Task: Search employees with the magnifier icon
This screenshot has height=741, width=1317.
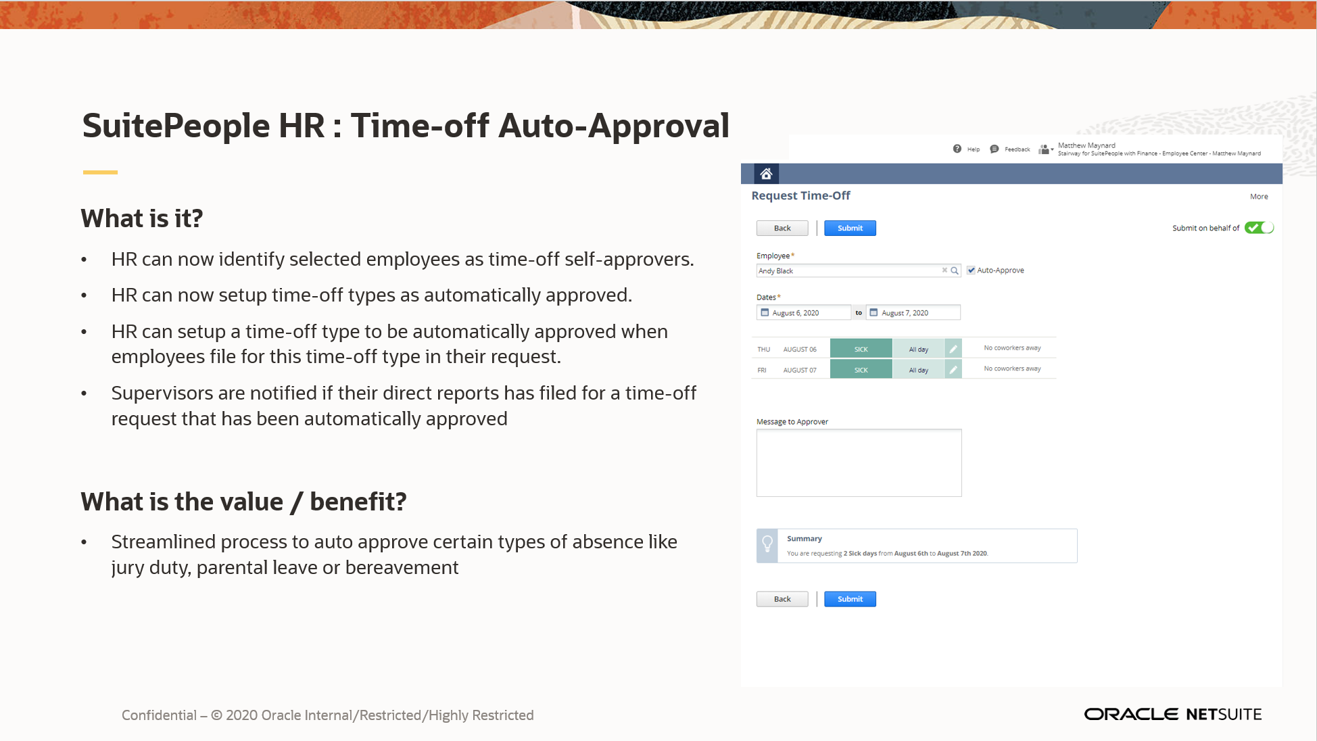Action: tap(955, 270)
